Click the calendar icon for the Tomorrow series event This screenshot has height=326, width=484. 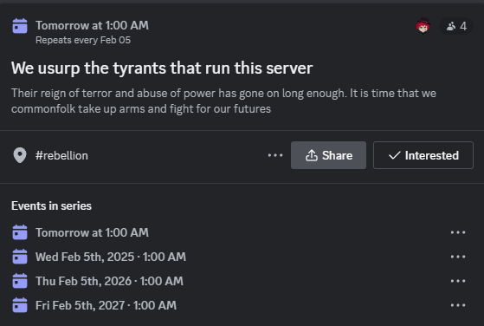coord(20,232)
